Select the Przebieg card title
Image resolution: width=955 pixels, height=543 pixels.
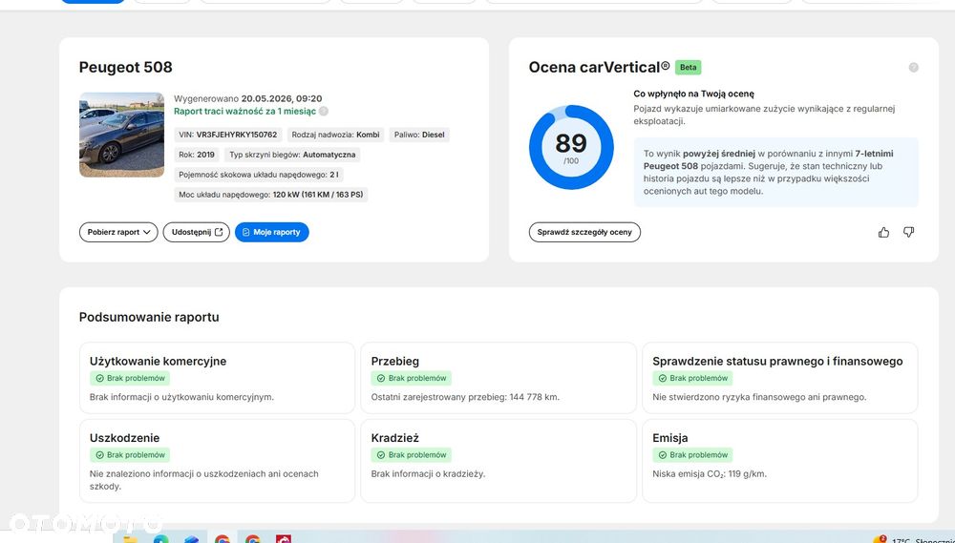point(394,361)
